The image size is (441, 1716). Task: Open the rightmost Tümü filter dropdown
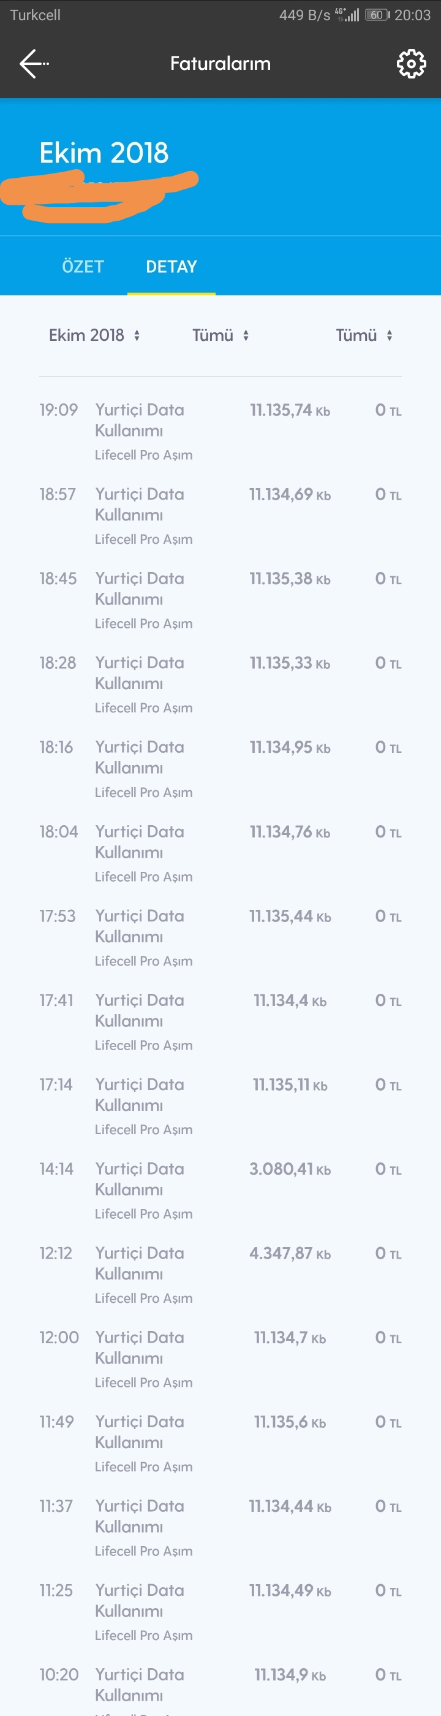tap(364, 335)
